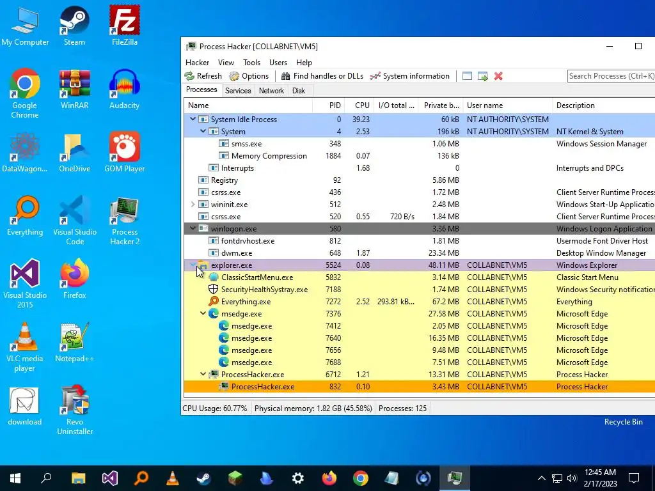Select the Visual Studio Code desktop icon
Image resolution: width=655 pixels, height=491 pixels.
(x=75, y=221)
